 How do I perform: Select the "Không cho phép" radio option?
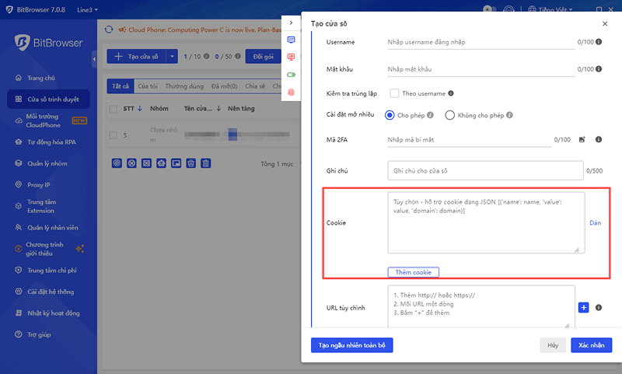pyautogui.click(x=449, y=115)
